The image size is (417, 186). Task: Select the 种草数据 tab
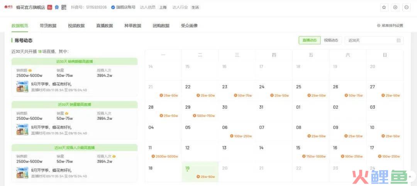coord(133,26)
